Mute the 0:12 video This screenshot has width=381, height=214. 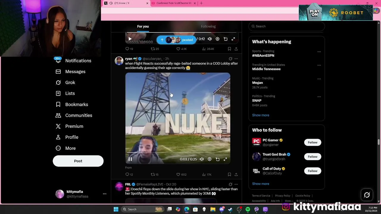[x=210, y=39]
